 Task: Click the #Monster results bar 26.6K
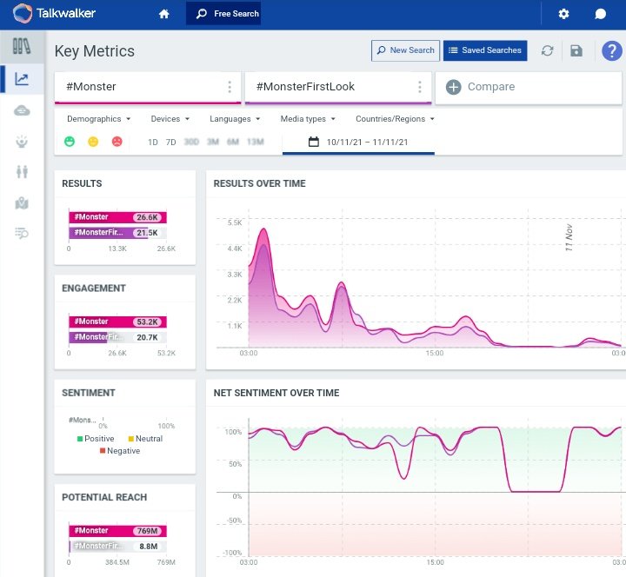pyautogui.click(x=117, y=217)
